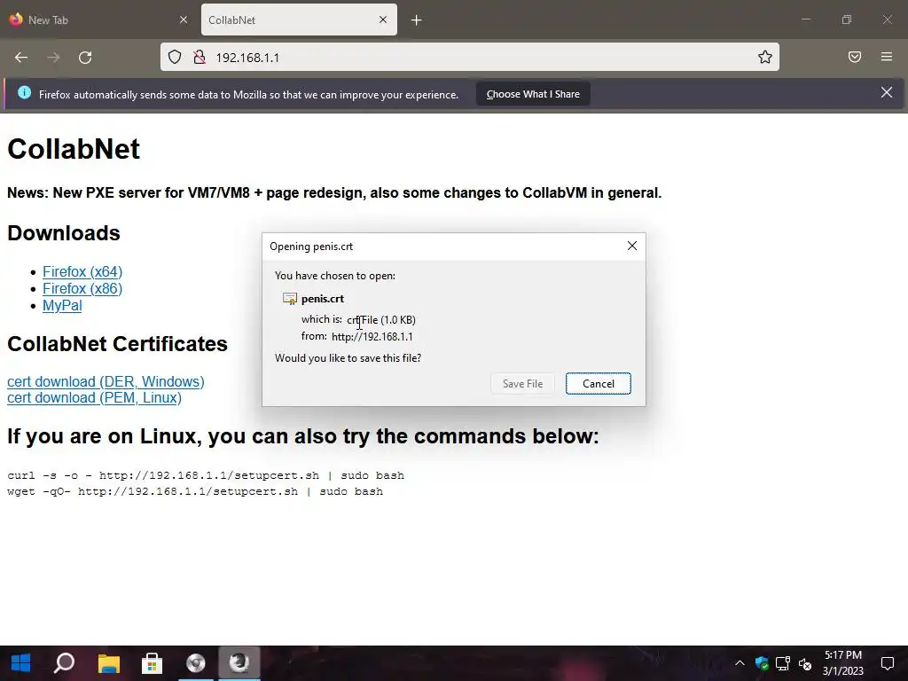
Task: Open the Firefox hamburger menu
Action: (887, 57)
